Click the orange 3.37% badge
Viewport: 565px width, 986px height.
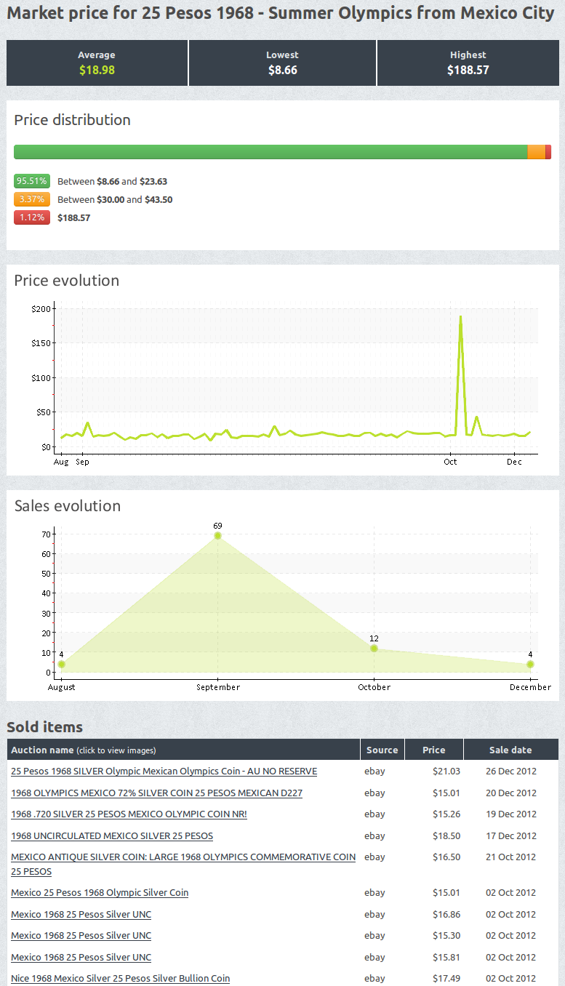click(32, 199)
